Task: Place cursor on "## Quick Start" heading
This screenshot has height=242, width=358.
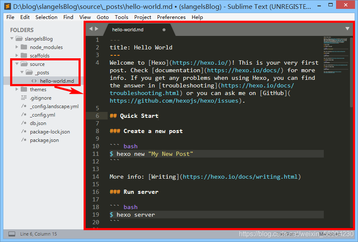Action: click(134, 116)
